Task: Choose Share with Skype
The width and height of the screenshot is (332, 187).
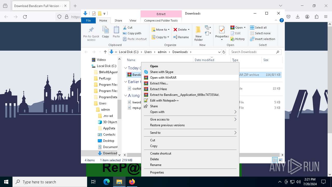Action: click(191, 72)
